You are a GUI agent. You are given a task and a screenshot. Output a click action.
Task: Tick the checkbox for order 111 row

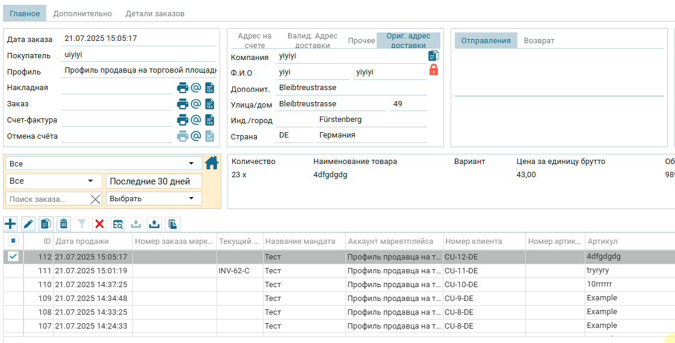coord(13,271)
